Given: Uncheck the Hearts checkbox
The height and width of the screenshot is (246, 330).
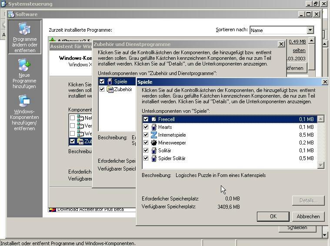Looking at the screenshot, I should click(146, 127).
